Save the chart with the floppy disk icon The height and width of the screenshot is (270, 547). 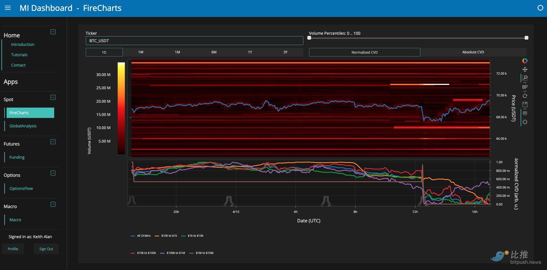pyautogui.click(x=525, y=104)
